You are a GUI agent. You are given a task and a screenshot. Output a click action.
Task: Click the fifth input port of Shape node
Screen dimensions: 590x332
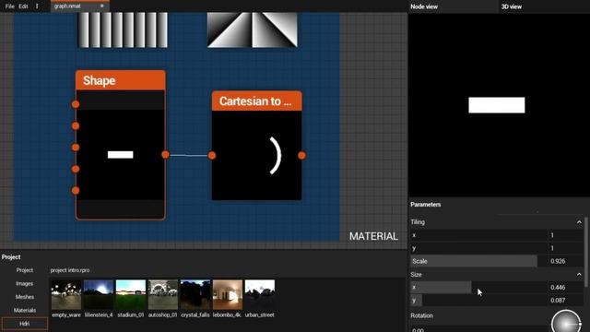click(x=76, y=191)
